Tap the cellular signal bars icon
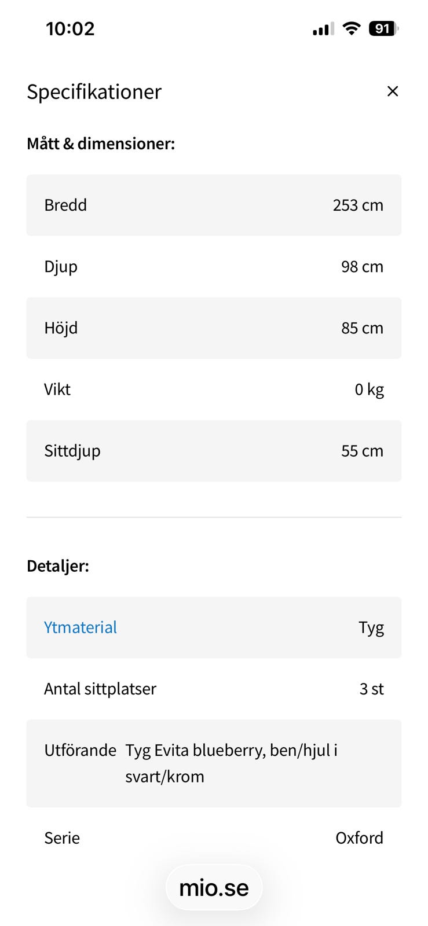The width and height of the screenshot is (428, 926). click(x=323, y=29)
